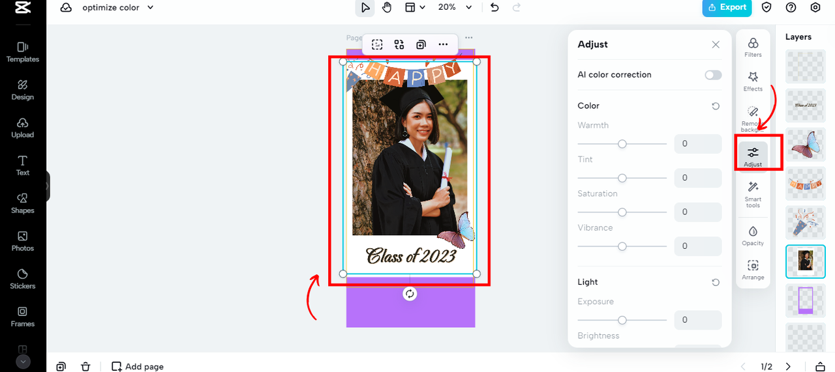Click the Warmth slider handle
This screenshot has width=835, height=372.
622,144
